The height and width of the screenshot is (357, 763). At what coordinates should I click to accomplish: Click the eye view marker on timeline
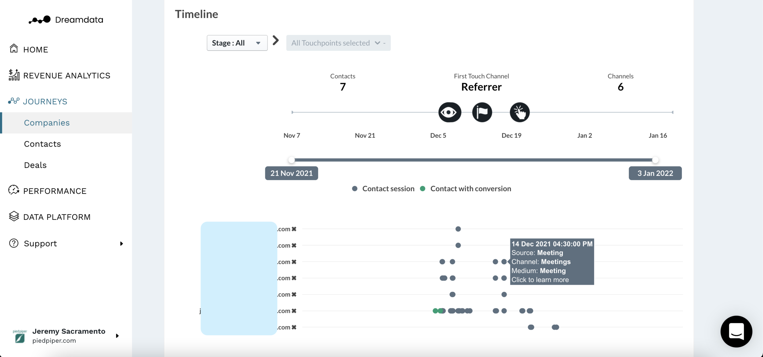click(450, 112)
